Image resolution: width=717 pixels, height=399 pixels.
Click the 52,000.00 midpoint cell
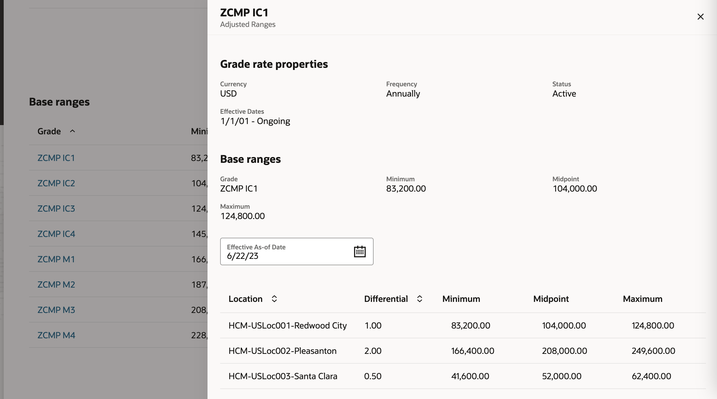pyautogui.click(x=562, y=376)
